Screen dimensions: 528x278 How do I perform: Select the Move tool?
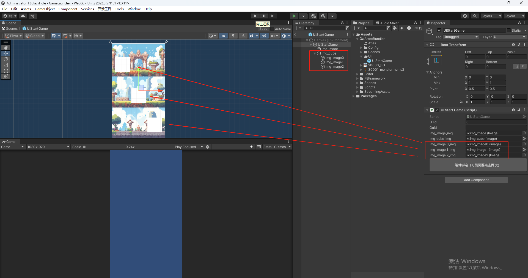tap(6, 53)
